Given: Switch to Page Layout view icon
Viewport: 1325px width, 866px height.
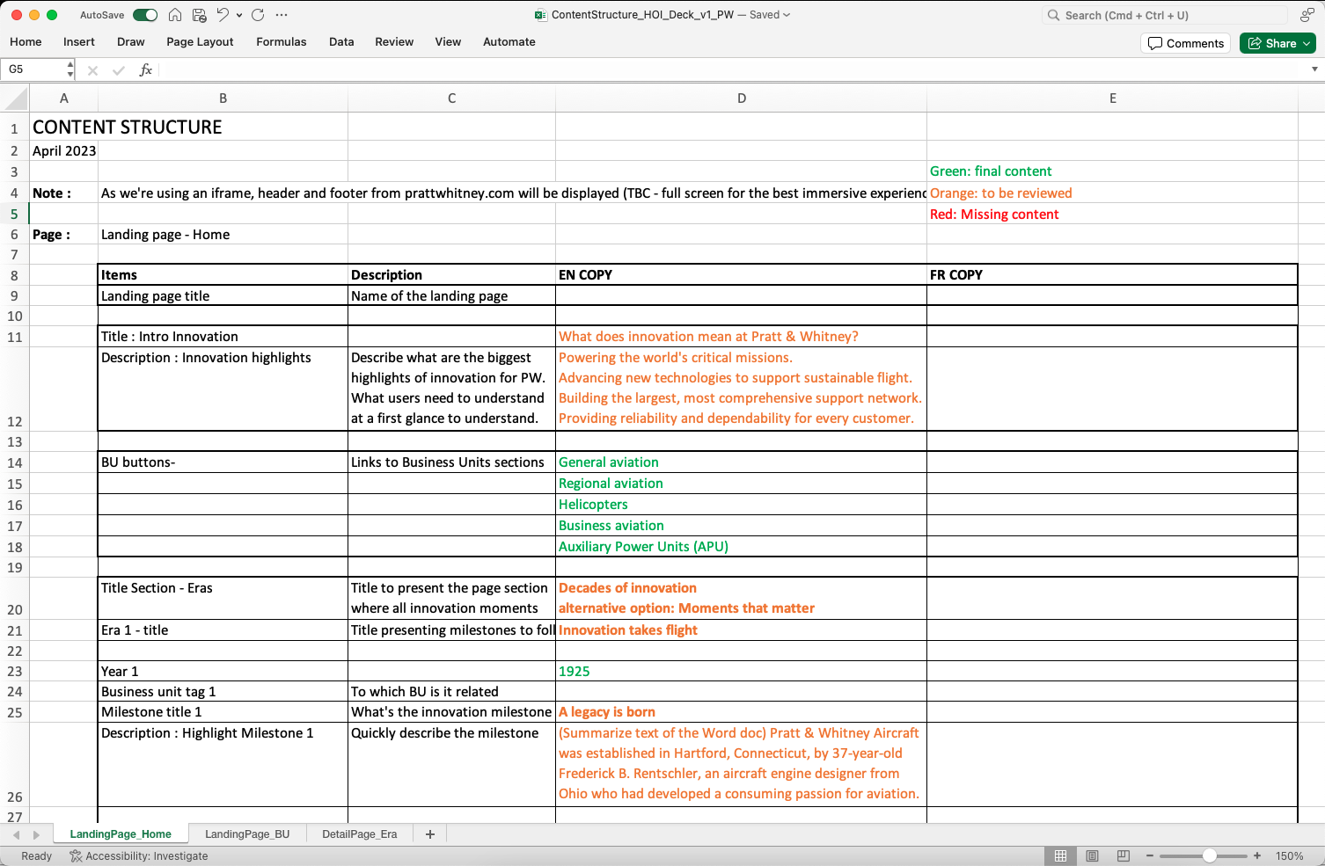Looking at the screenshot, I should pyautogui.click(x=1092, y=855).
